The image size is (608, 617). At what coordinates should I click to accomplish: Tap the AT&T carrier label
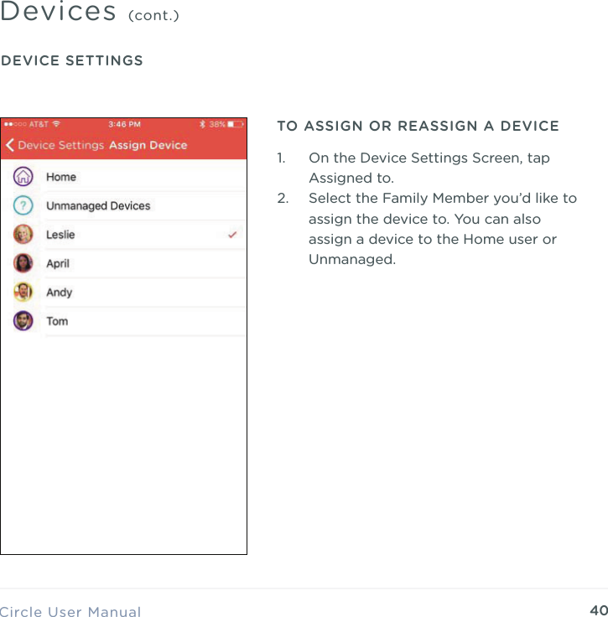(39, 124)
